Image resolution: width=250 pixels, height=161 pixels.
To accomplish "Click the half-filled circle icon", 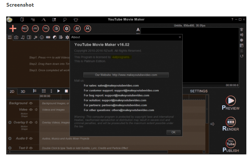I will (x=55, y=37).
